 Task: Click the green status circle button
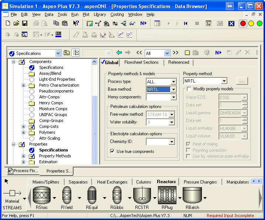[x=259, y=24]
